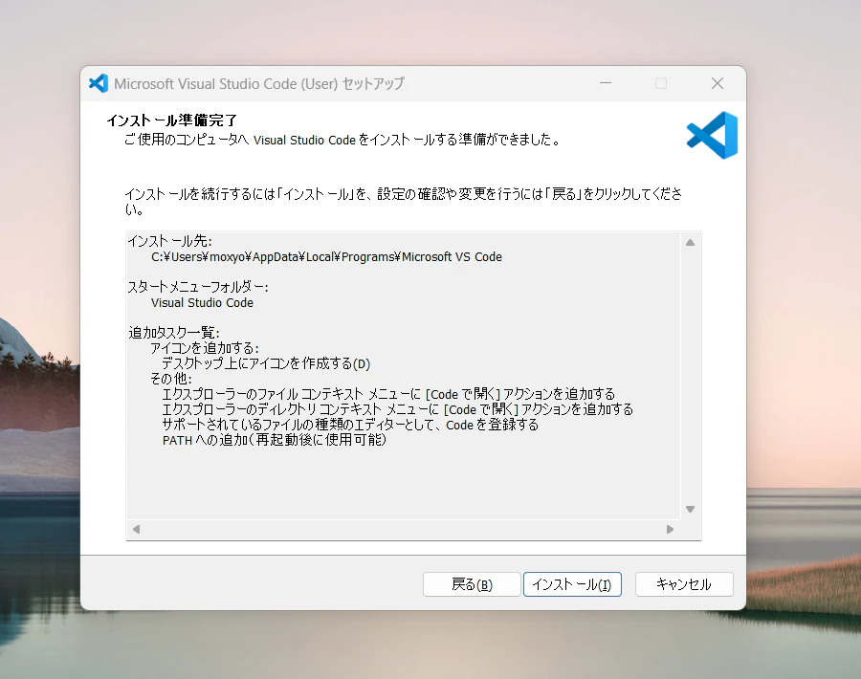Go back with the 戻る(B) button
861x679 pixels.
[x=472, y=584]
